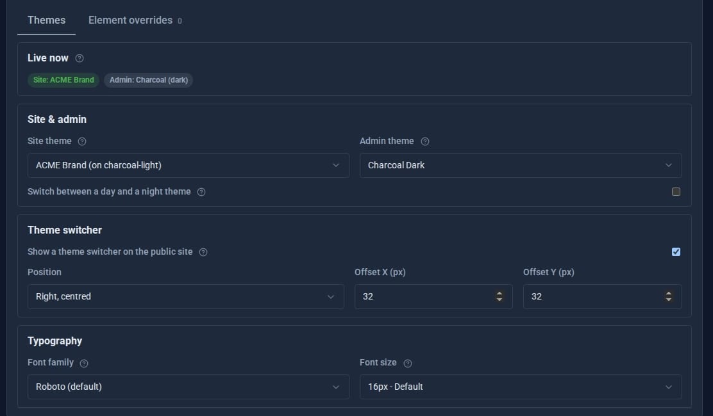Uncheck Show a theme switcher on public site
Viewport: 713px width, 416px height.
coord(676,252)
